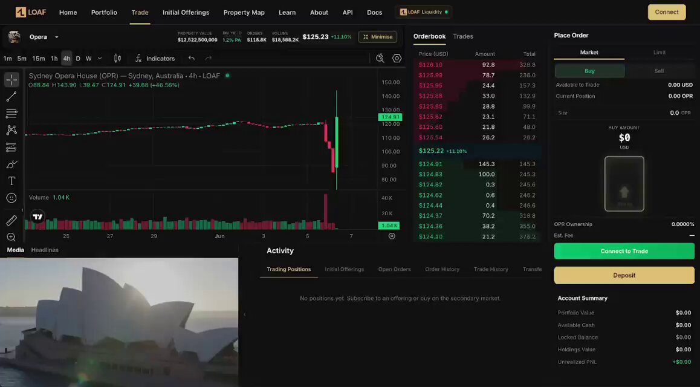Select the 1m timeframe
The image size is (700, 387).
click(8, 59)
